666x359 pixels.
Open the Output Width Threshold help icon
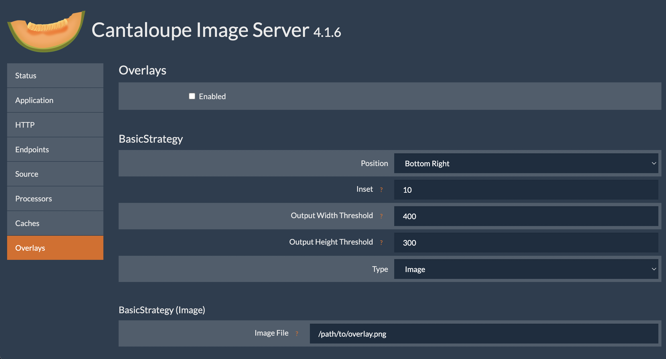pyautogui.click(x=381, y=216)
